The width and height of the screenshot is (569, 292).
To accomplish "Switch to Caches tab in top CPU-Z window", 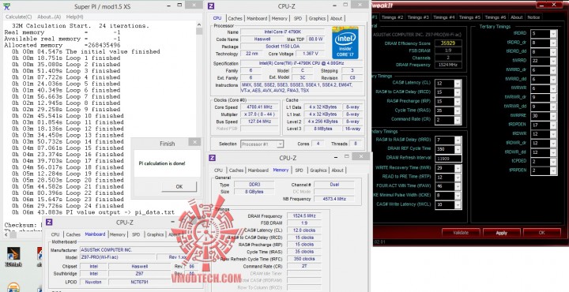I will tap(236, 18).
